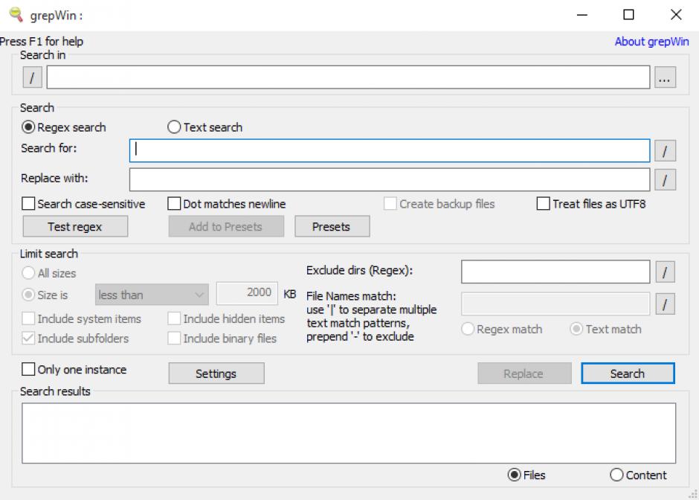This screenshot has width=699, height=500.
Task: Click the File Names match input field
Action: 555,304
